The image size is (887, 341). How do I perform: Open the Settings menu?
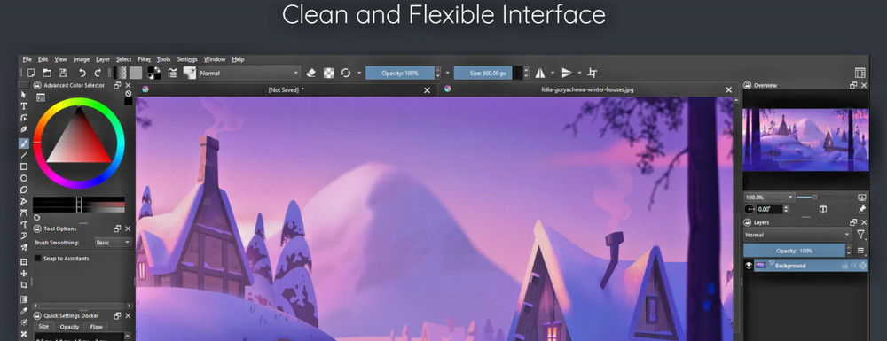tap(187, 59)
